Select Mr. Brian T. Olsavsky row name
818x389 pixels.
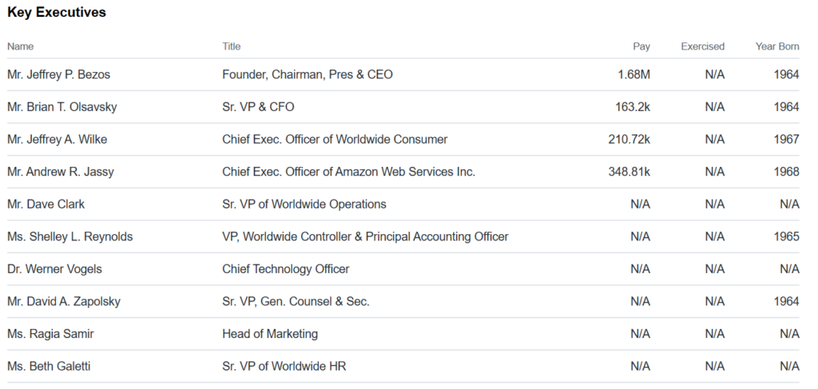pyautogui.click(x=62, y=107)
